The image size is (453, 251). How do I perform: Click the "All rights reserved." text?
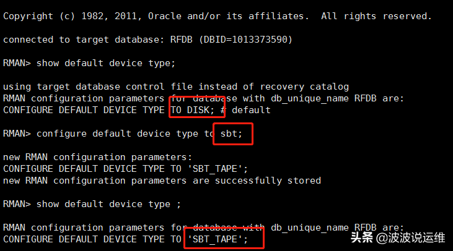(385, 16)
